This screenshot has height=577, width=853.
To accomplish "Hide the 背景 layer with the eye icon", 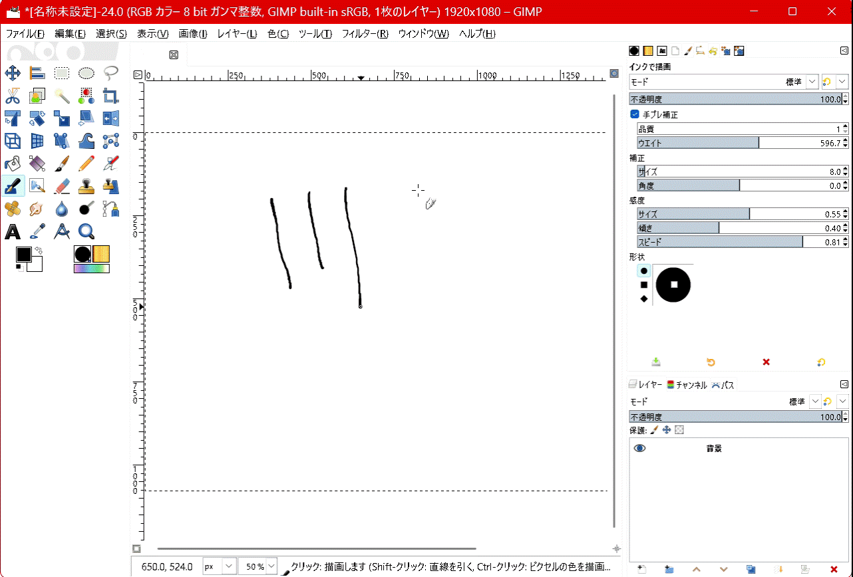I will click(x=639, y=449).
